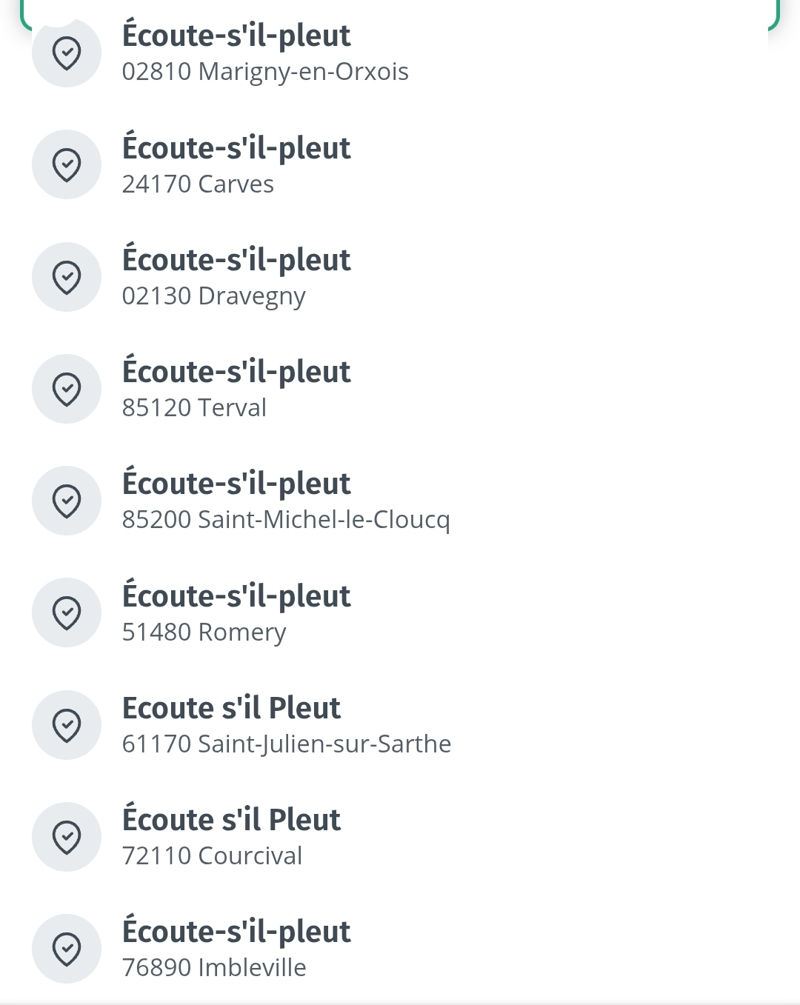Click the pin icon next to 76890 Imbleville
Screen dimensions: 800x1005
click(x=67, y=949)
